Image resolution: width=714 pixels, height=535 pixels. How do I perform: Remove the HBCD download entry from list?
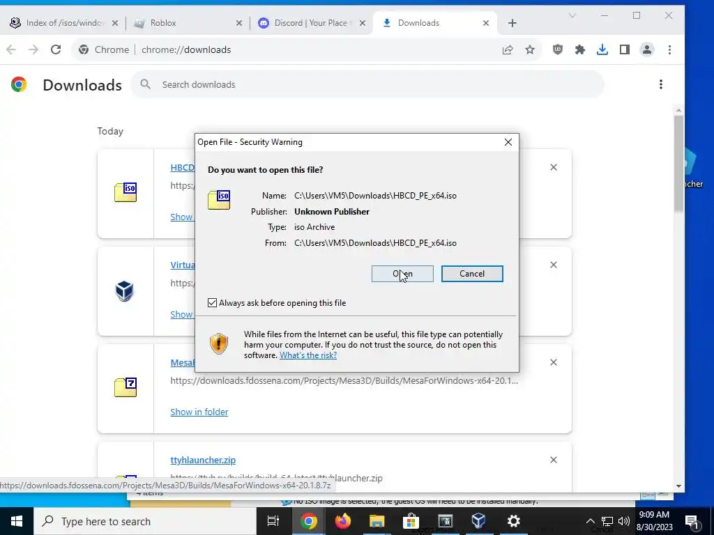(553, 167)
